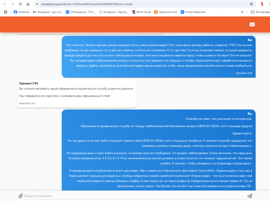
Task: Click the page vertical scrollbar
Action: (268, 111)
